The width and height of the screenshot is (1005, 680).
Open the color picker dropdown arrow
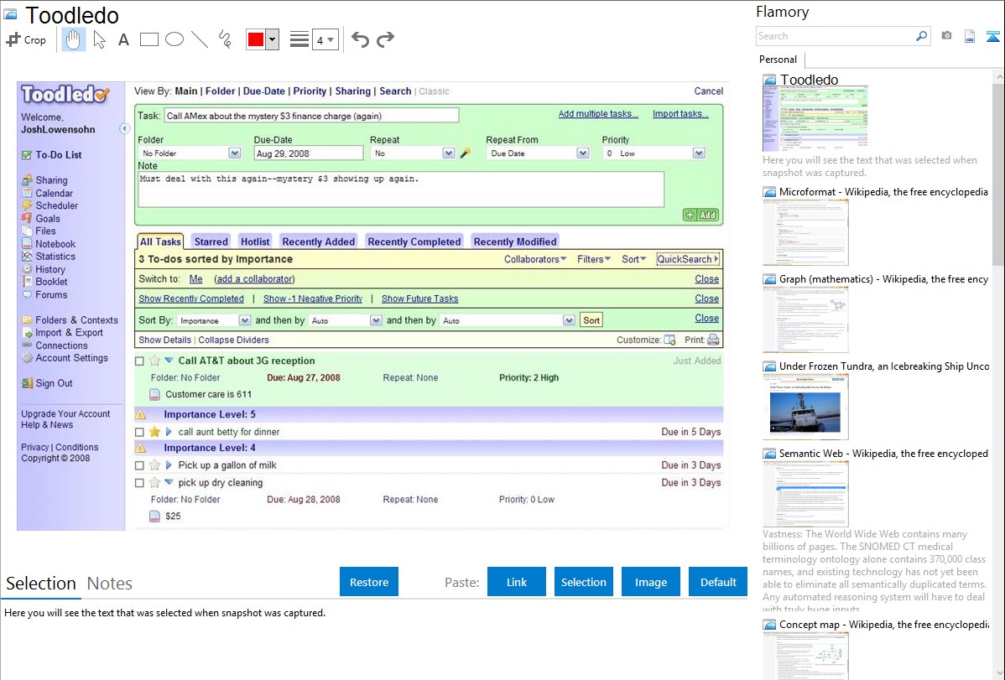point(272,39)
